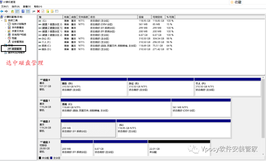The image size is (266, 161).
Task: Click the red X delete icon
Action: click(38, 11)
